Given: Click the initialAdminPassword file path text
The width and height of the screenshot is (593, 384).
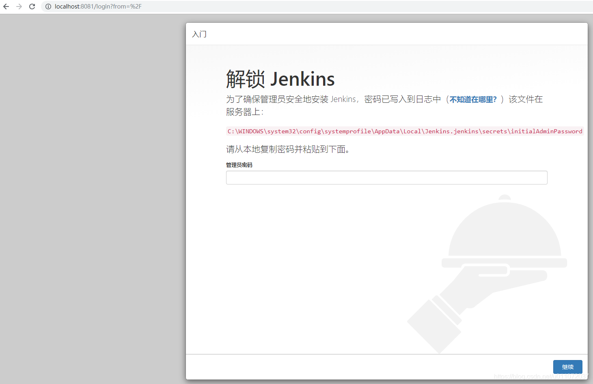Looking at the screenshot, I should pyautogui.click(x=405, y=131).
